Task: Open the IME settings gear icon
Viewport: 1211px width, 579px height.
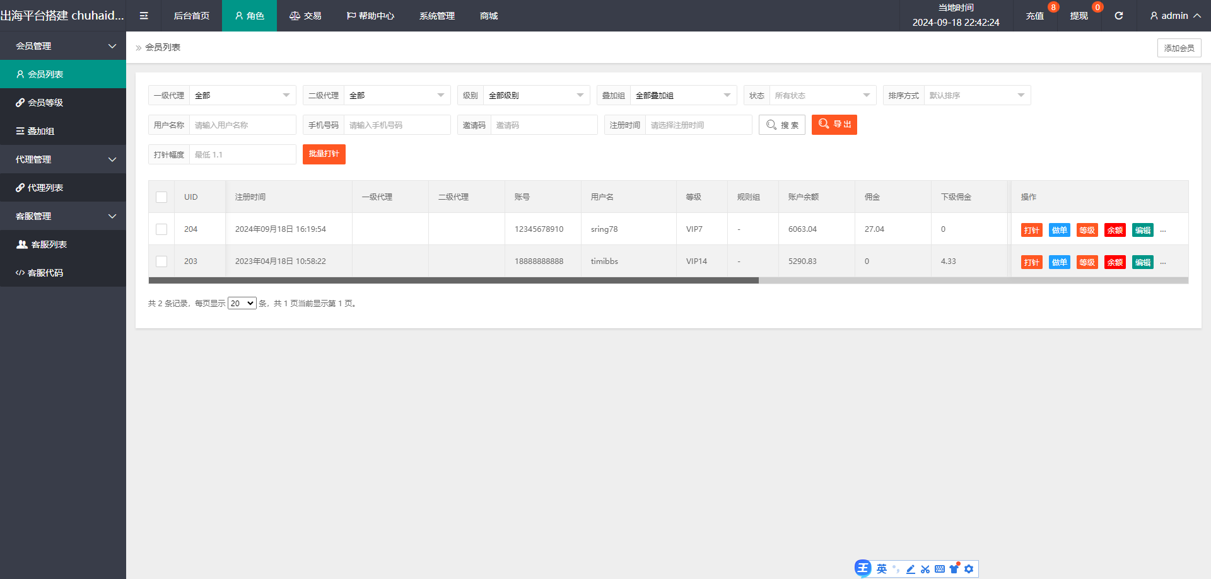Action: coord(969,569)
